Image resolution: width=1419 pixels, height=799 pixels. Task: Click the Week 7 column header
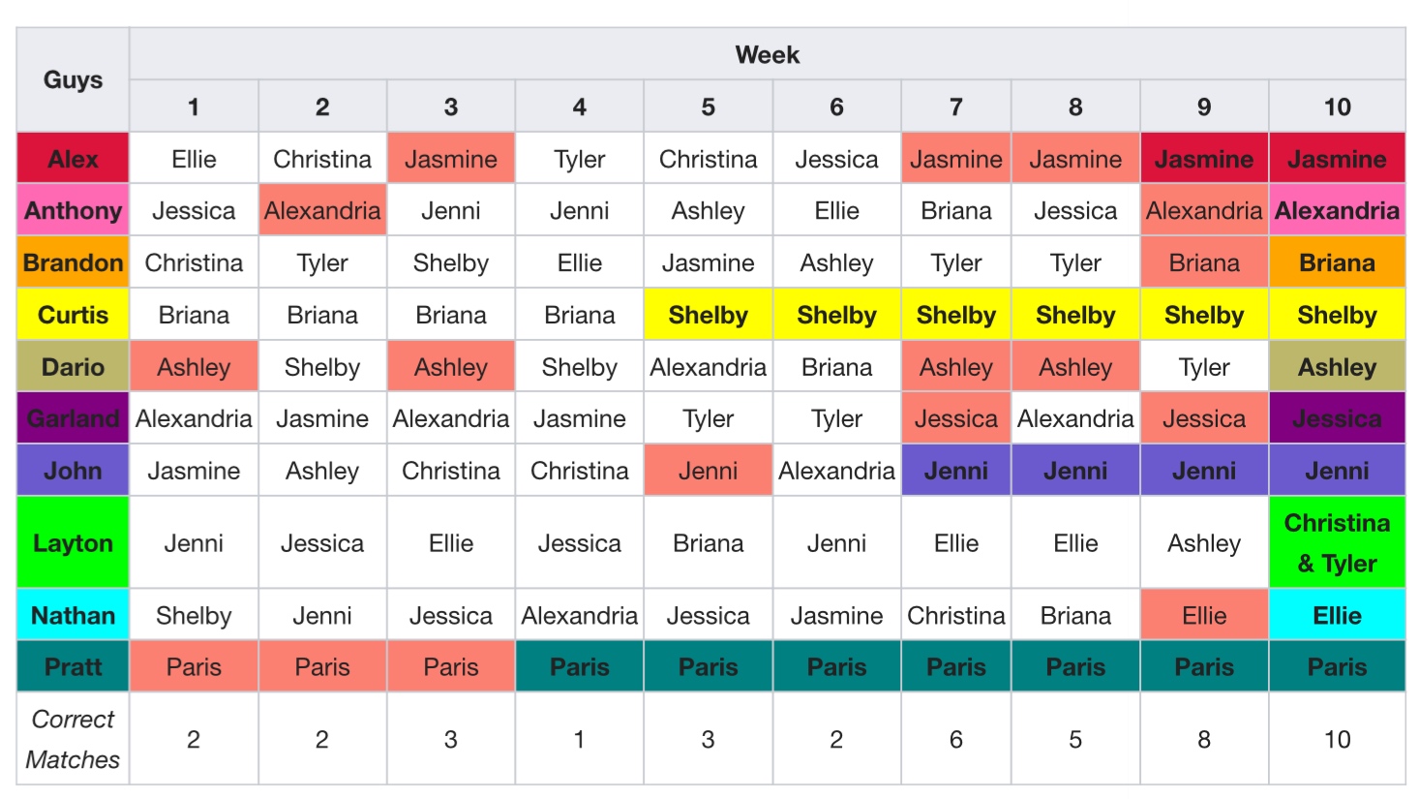pos(955,107)
